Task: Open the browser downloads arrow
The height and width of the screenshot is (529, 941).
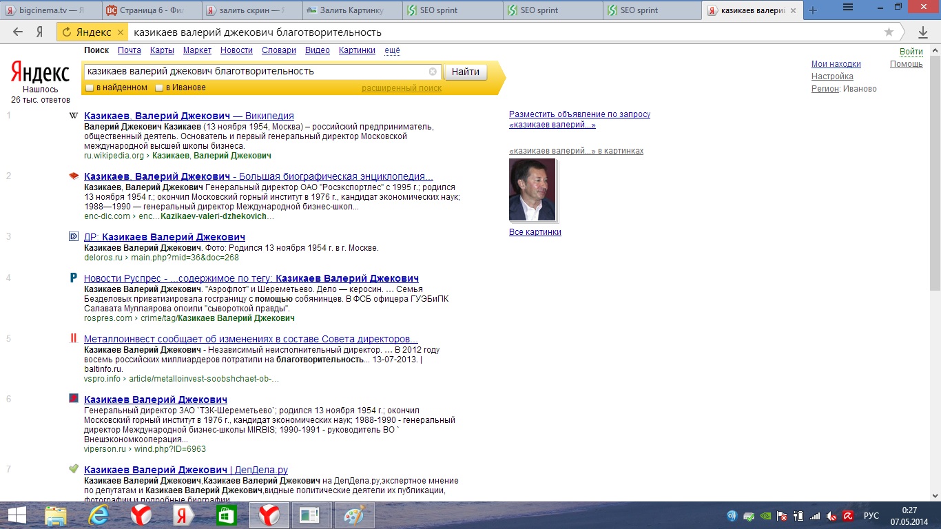Action: [923, 32]
